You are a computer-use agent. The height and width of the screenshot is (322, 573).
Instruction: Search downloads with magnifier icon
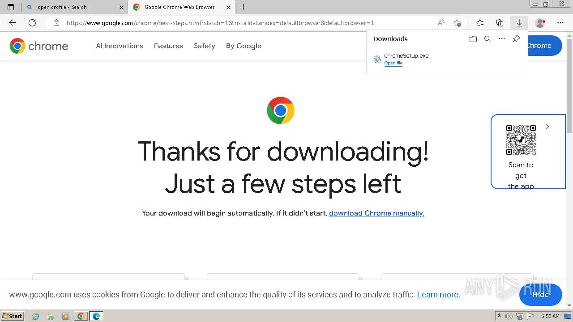(x=487, y=39)
